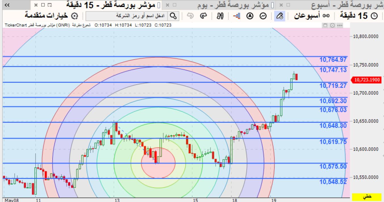Click the O:10734 open value in the chart header

pos(103,26)
